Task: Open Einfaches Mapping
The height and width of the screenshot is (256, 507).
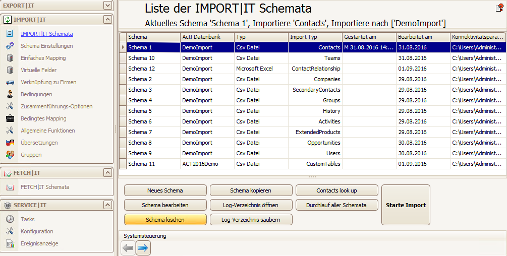Action: 43,58
